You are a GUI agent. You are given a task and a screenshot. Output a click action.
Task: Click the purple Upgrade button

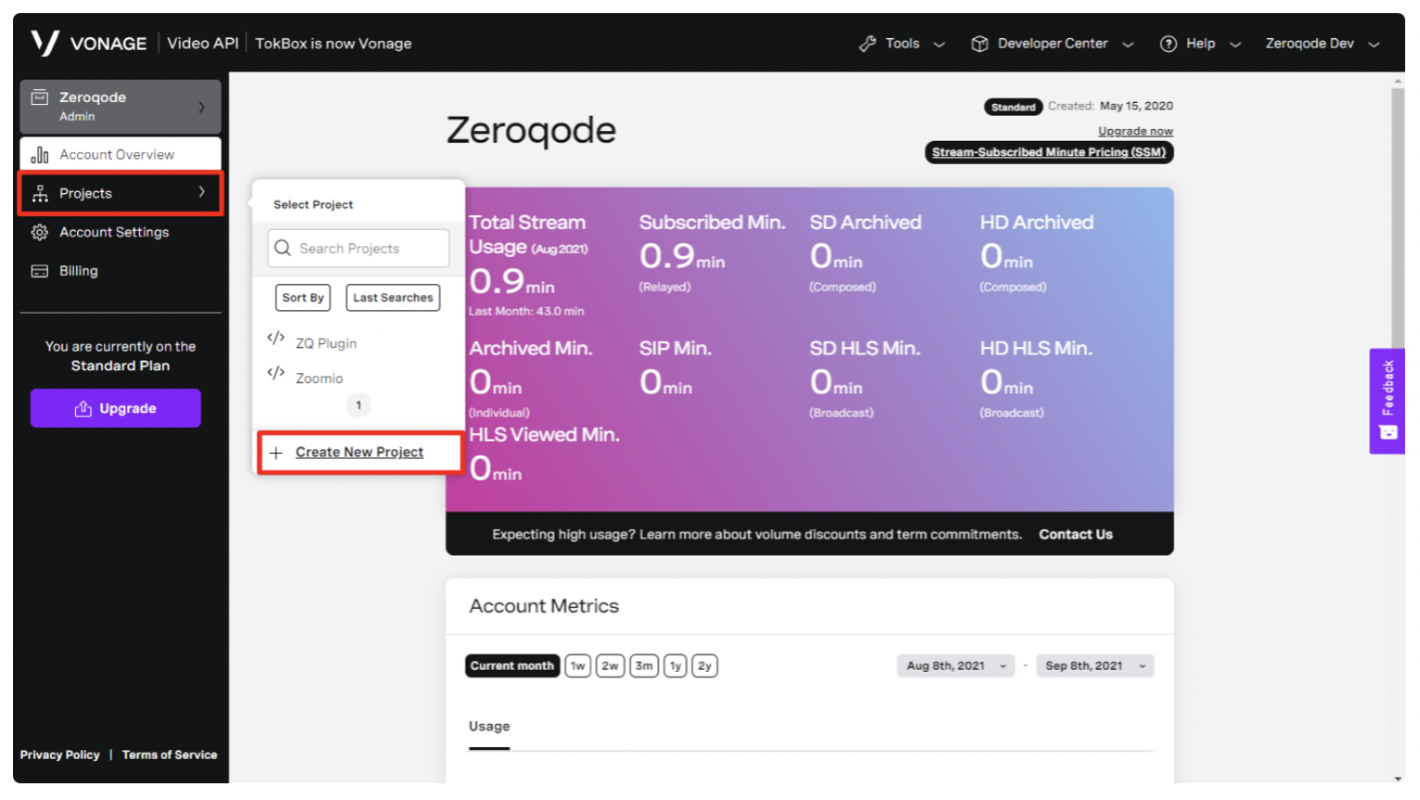click(x=116, y=408)
